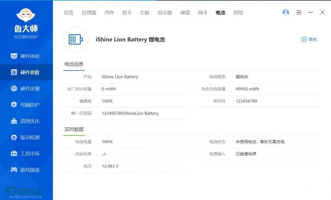This screenshot has height=200, width=331.
Task: Click power status 已接通电源
Action: [x=246, y=154]
